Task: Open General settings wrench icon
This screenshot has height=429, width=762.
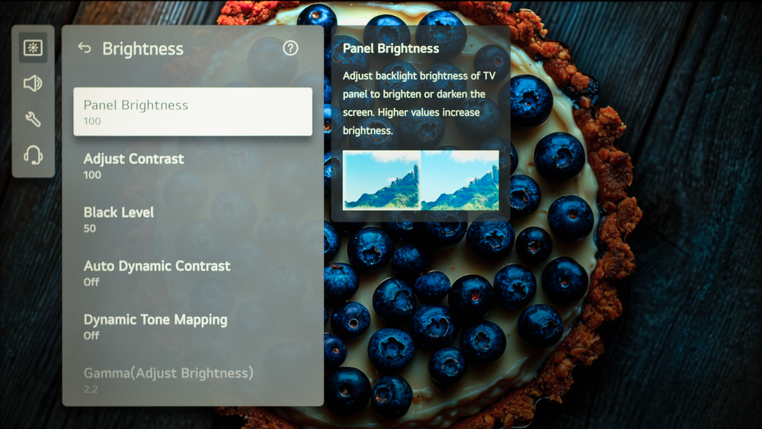Action: 33,119
